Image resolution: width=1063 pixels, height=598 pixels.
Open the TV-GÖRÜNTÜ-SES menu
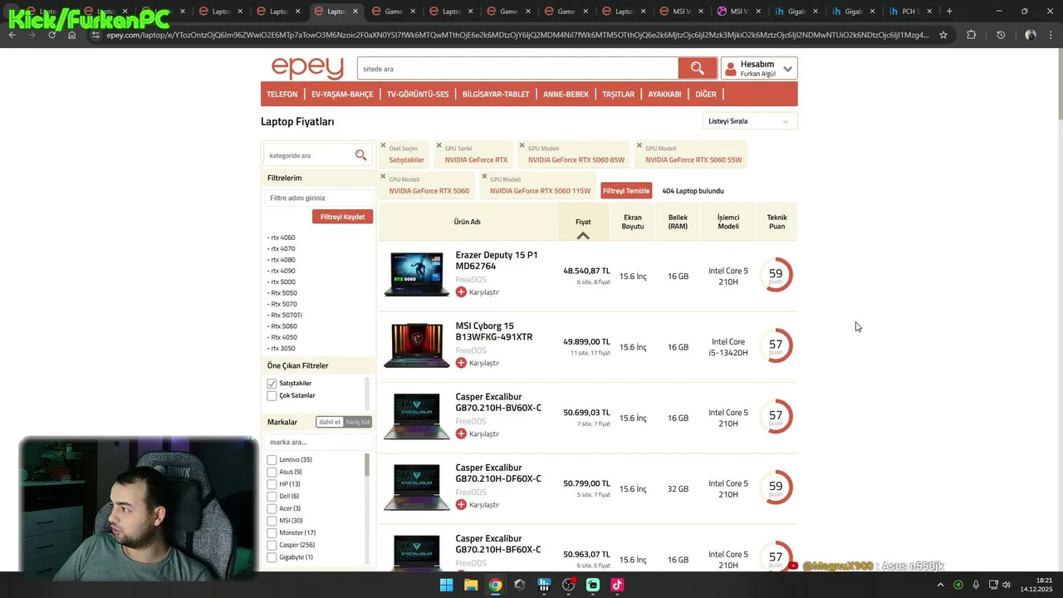418,94
